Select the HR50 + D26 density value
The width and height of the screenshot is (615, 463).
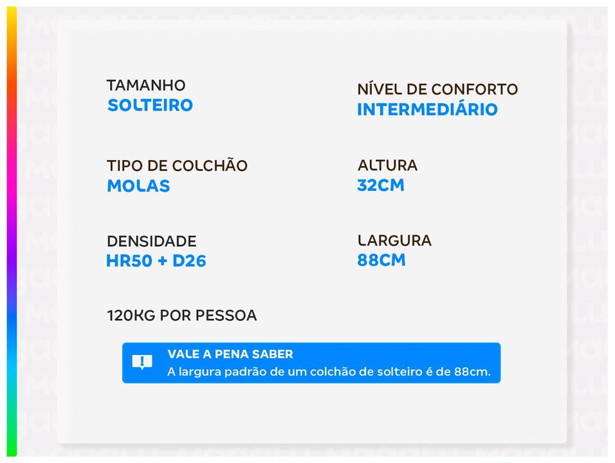coord(156,261)
